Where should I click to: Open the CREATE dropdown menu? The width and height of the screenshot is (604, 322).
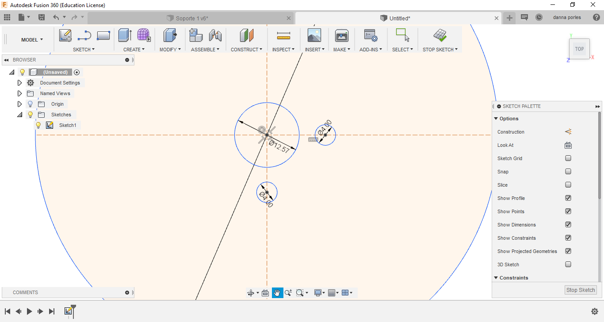click(134, 50)
